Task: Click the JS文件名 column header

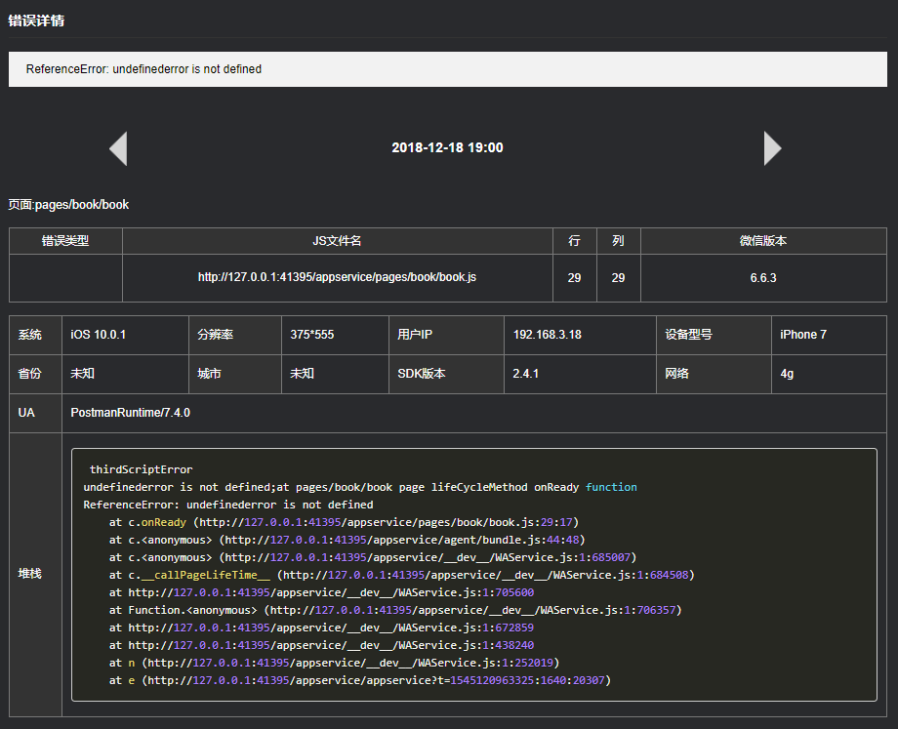Action: [338, 241]
